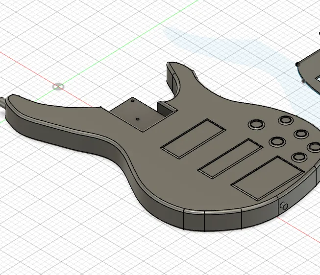Select the middle rectangular pickup cavity

click(x=230, y=159)
